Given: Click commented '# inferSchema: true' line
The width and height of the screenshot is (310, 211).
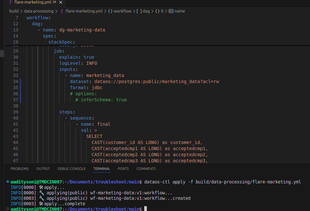Looking at the screenshot, I should coord(101,100).
